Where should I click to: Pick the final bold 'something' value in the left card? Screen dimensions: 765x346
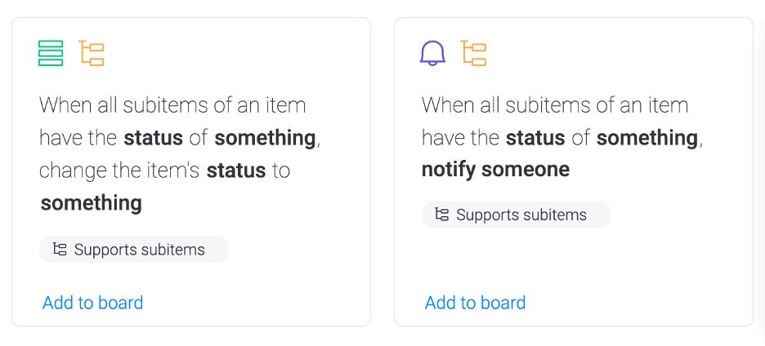coord(92,203)
